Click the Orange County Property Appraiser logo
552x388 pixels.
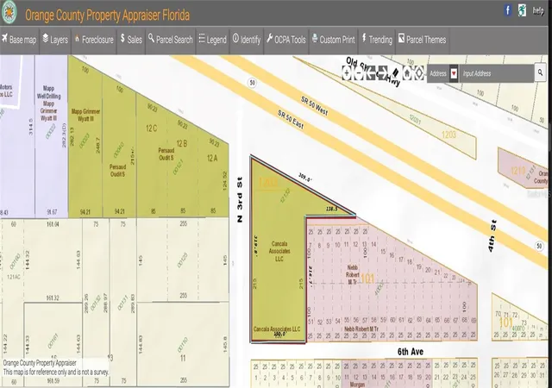[x=9, y=12]
